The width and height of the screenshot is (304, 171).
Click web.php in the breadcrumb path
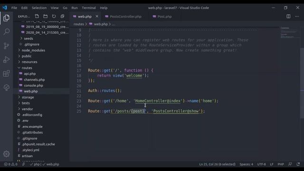pos(101,24)
